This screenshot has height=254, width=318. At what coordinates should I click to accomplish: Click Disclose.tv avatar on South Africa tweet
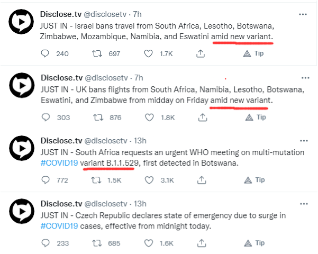[22, 148]
